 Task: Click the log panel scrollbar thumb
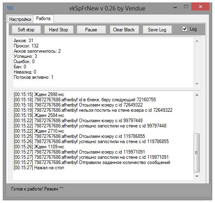tap(197, 153)
